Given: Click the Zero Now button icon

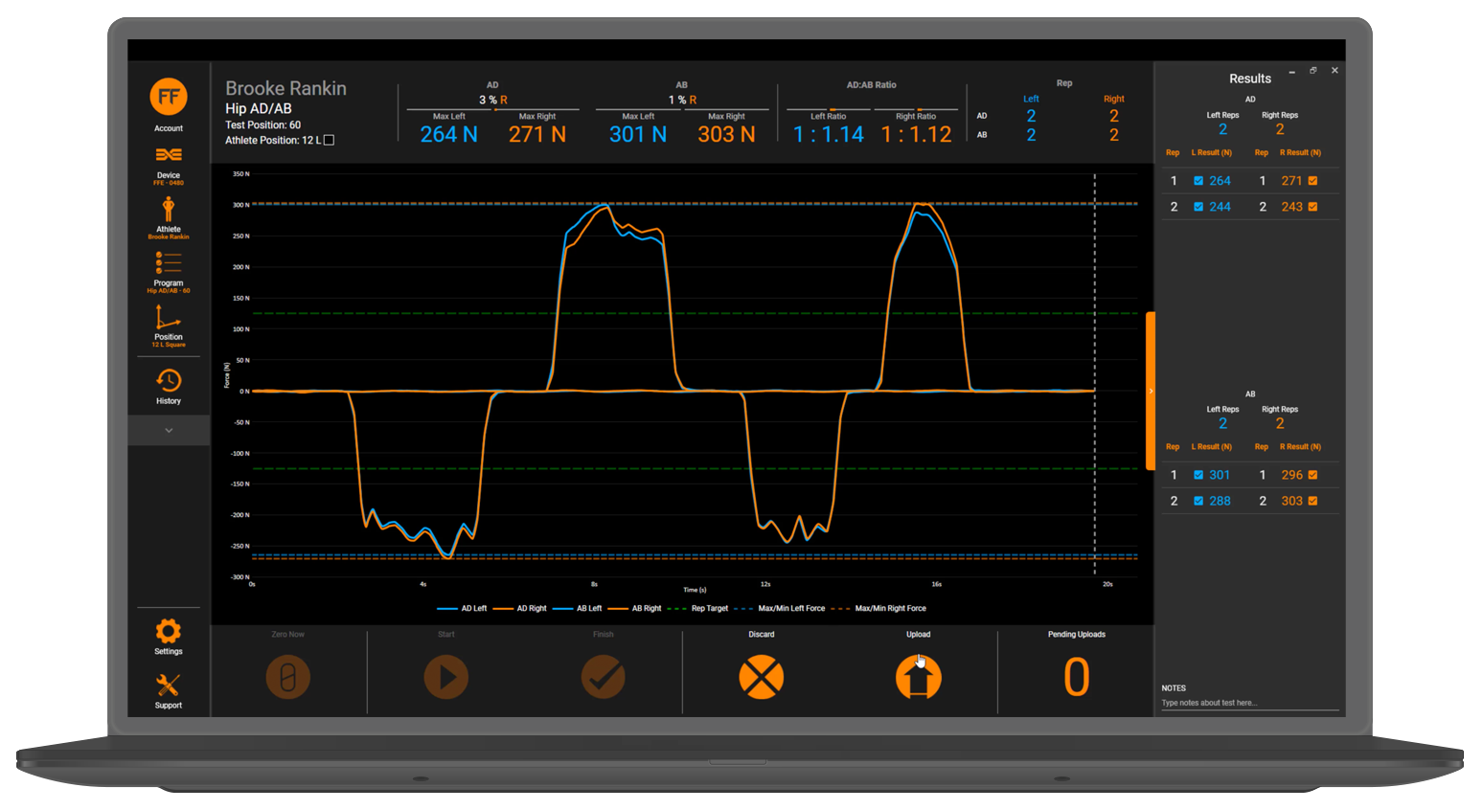Looking at the screenshot, I should tap(288, 677).
